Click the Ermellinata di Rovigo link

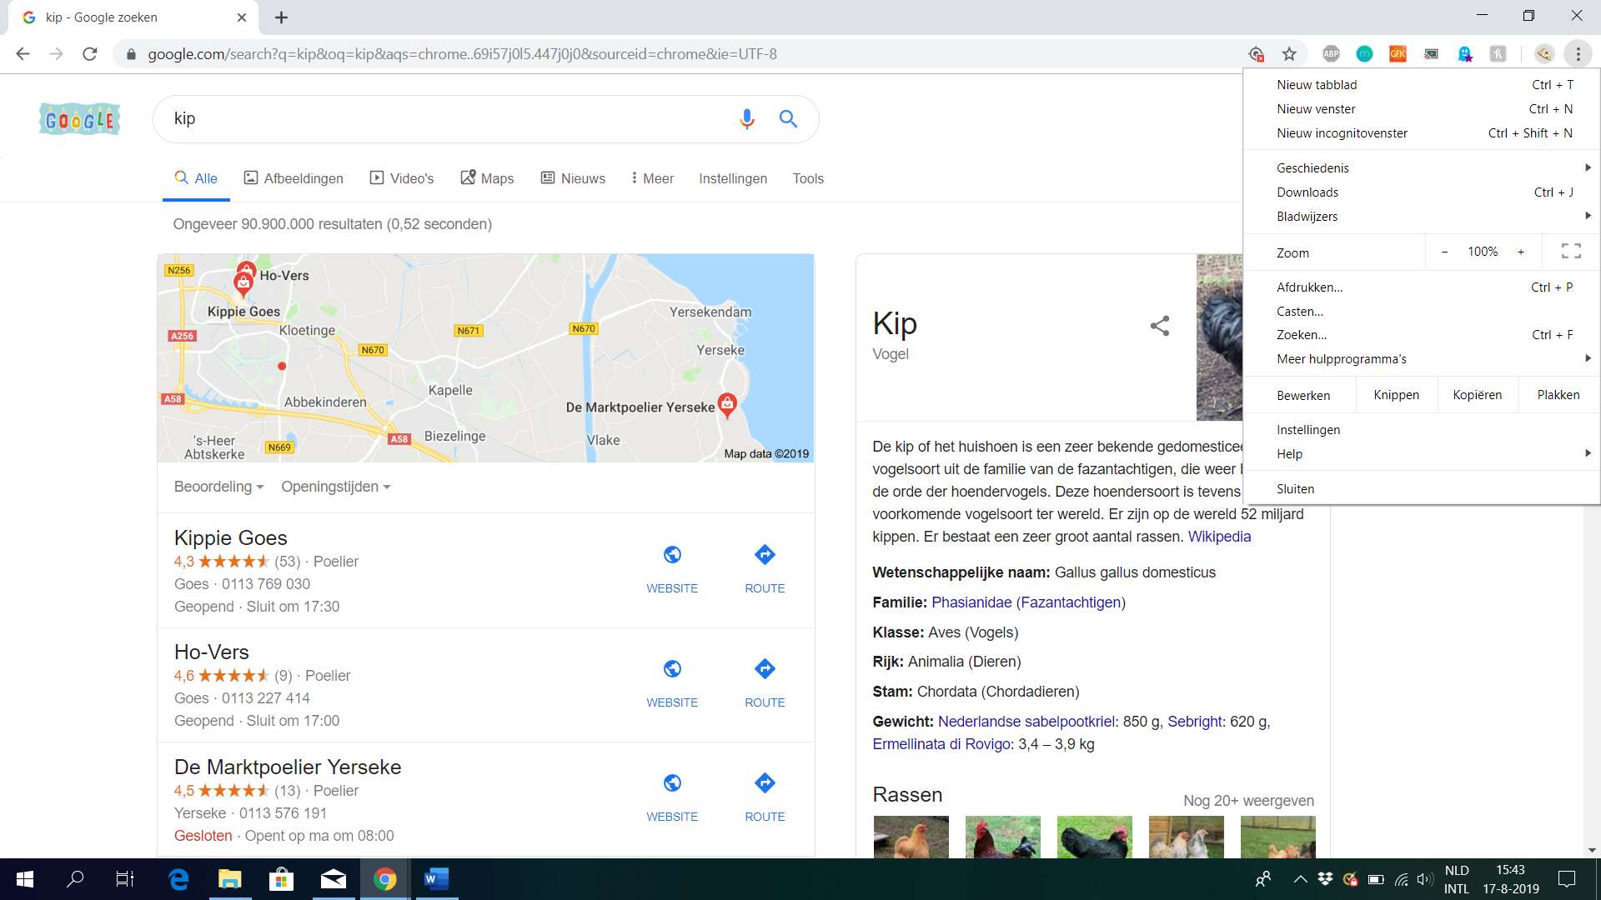point(941,744)
